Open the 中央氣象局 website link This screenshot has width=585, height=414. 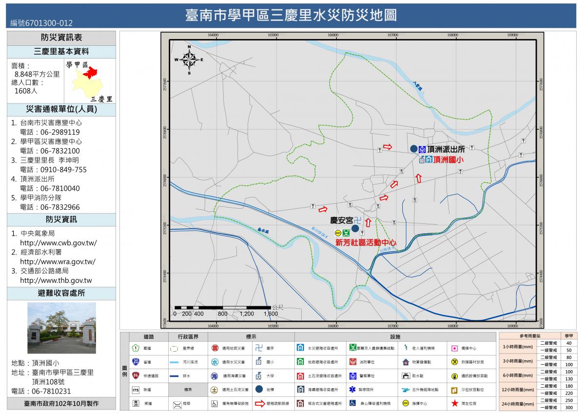(58, 243)
